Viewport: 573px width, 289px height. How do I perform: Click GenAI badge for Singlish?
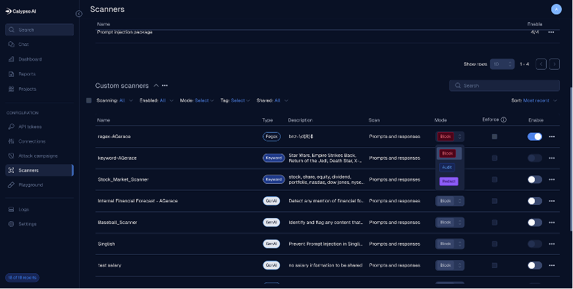(x=271, y=244)
